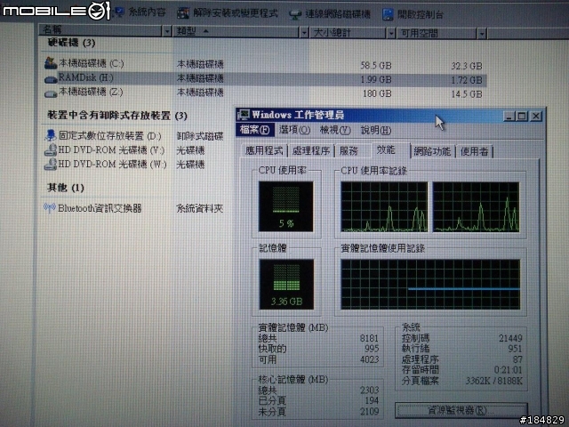
Task: Click the second CPU 使用率記錄 graph
Action: [477, 207]
